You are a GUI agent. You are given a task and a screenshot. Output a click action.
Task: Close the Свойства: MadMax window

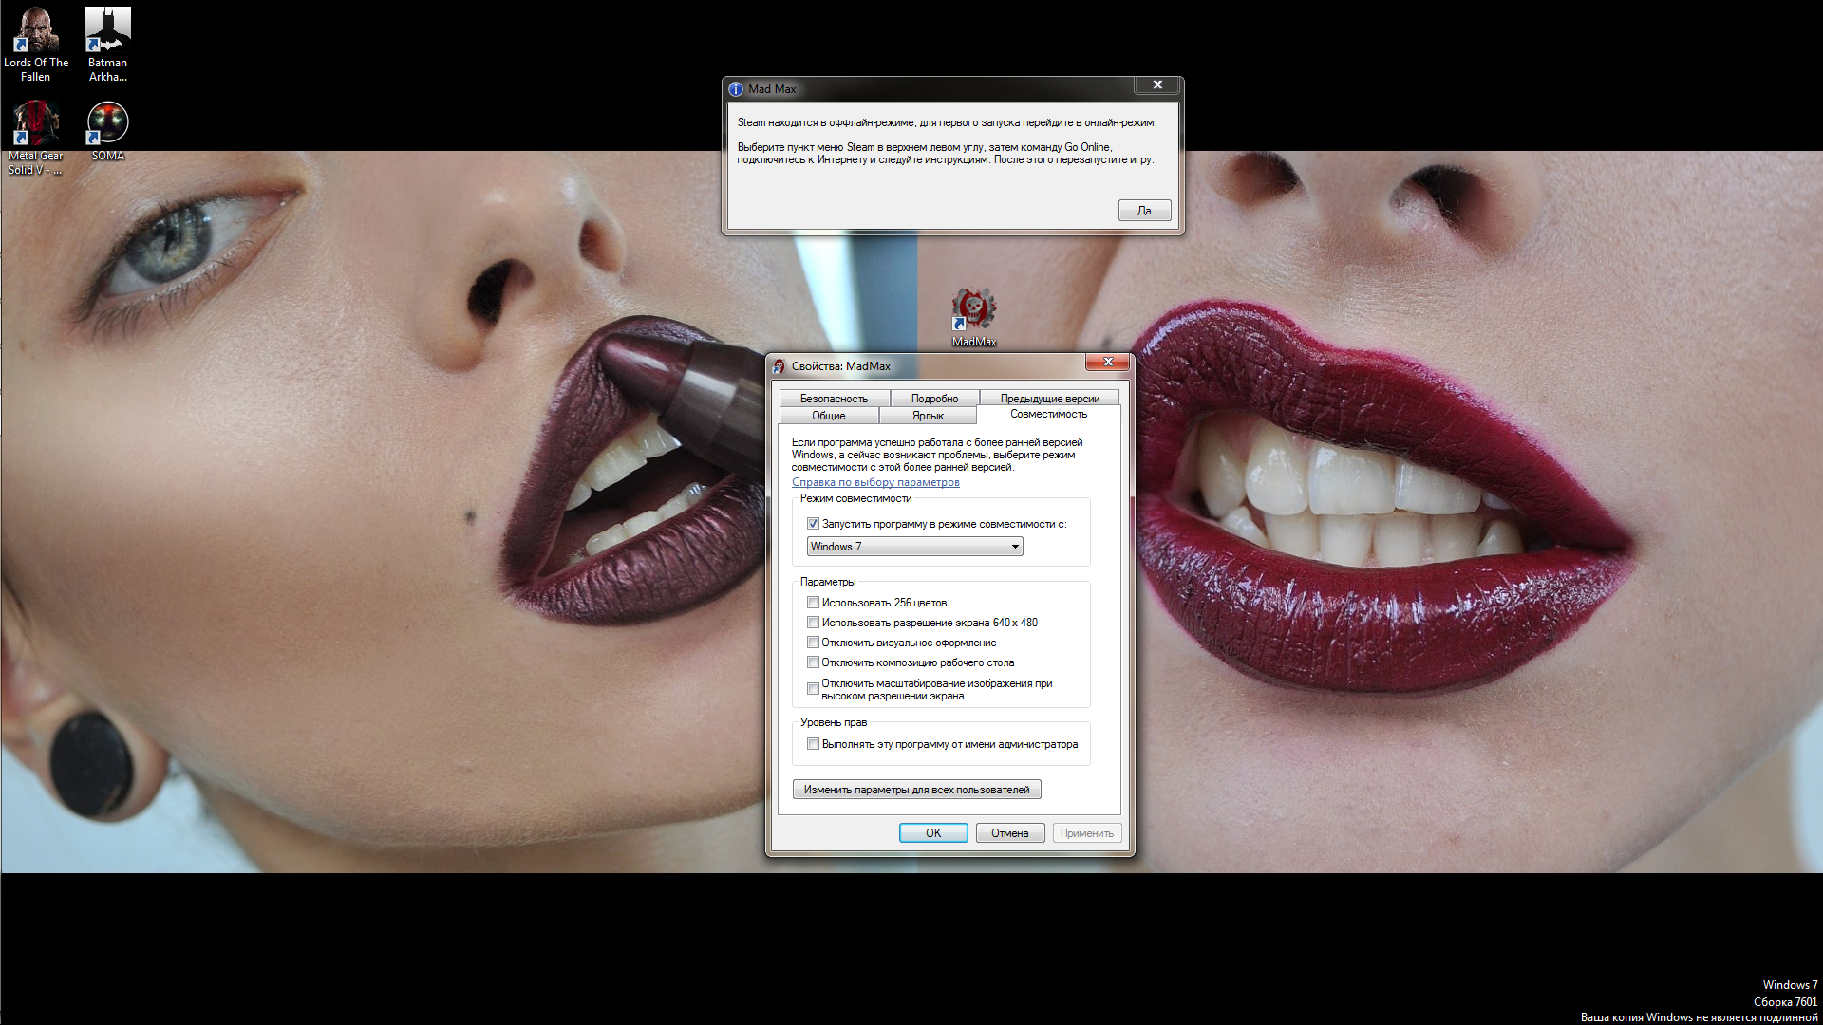1108,362
